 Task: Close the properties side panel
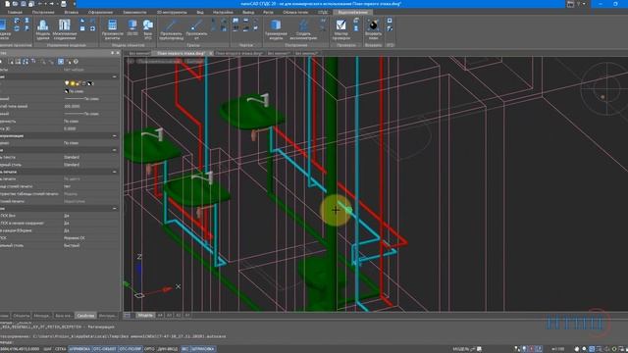click(118, 53)
